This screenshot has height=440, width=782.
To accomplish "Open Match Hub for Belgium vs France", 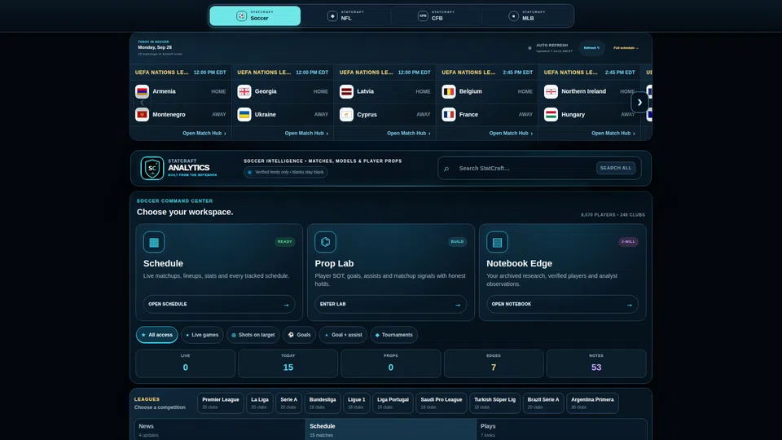I will pos(511,133).
